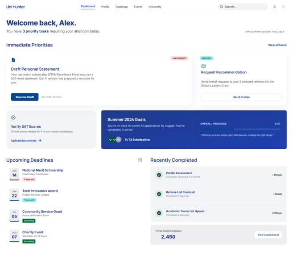Screen dimensions: 293x256
Task: Open the calendar icon beside Upcoming Deadlines
Action: 140,160
